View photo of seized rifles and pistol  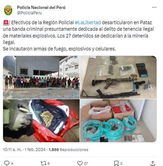pos(118,77)
